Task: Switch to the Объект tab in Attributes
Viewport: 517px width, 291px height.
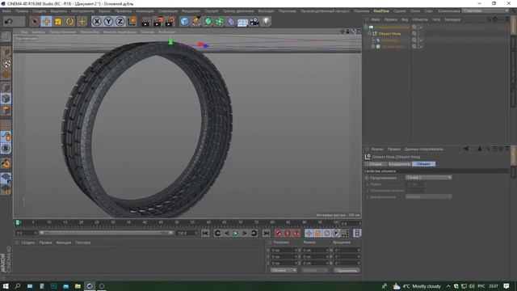Action: coord(423,164)
